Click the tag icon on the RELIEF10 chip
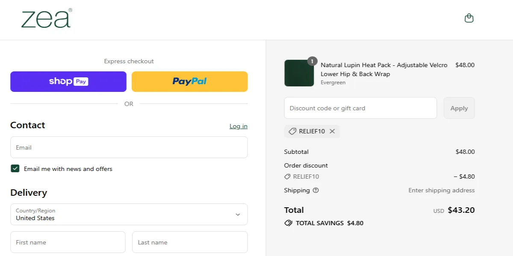 point(292,131)
